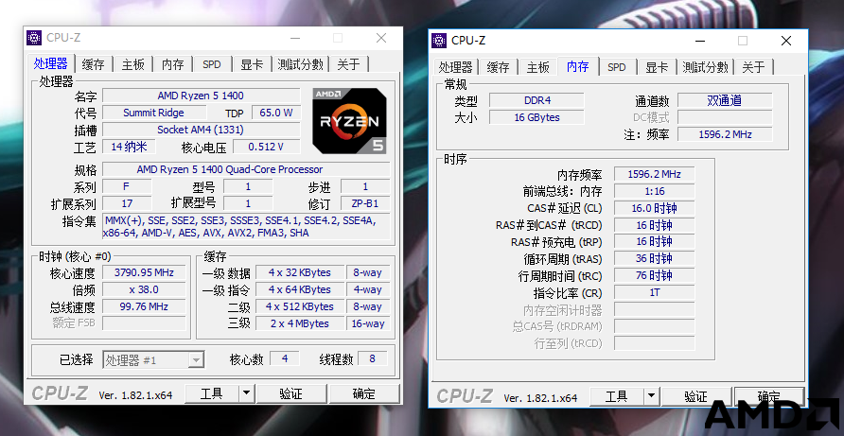844x436 pixels.
Task: Expand 工具 dropdown arrow in left window
Action: (246, 394)
